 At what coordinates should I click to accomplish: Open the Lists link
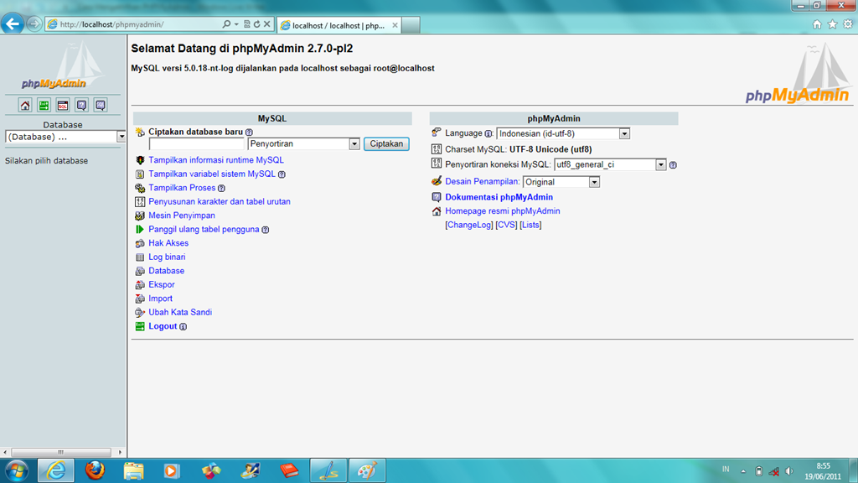tap(530, 225)
